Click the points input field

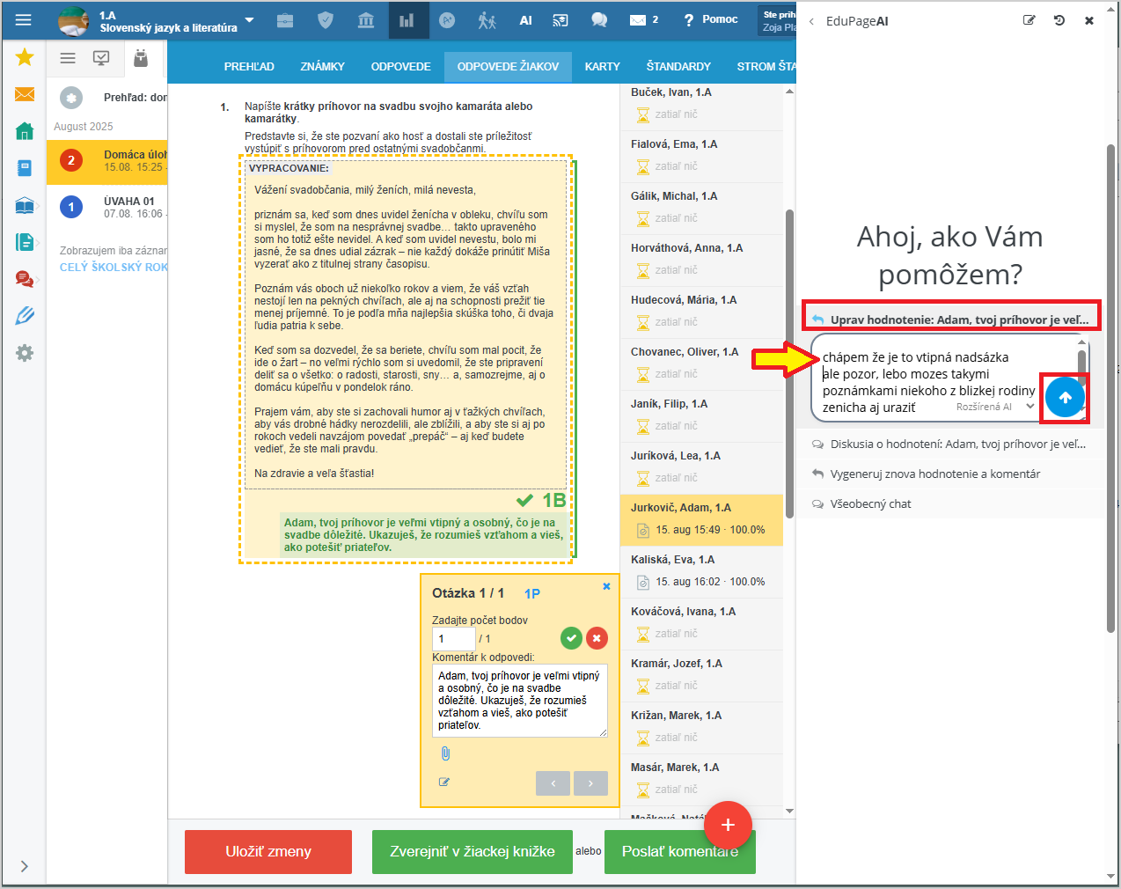(x=453, y=639)
